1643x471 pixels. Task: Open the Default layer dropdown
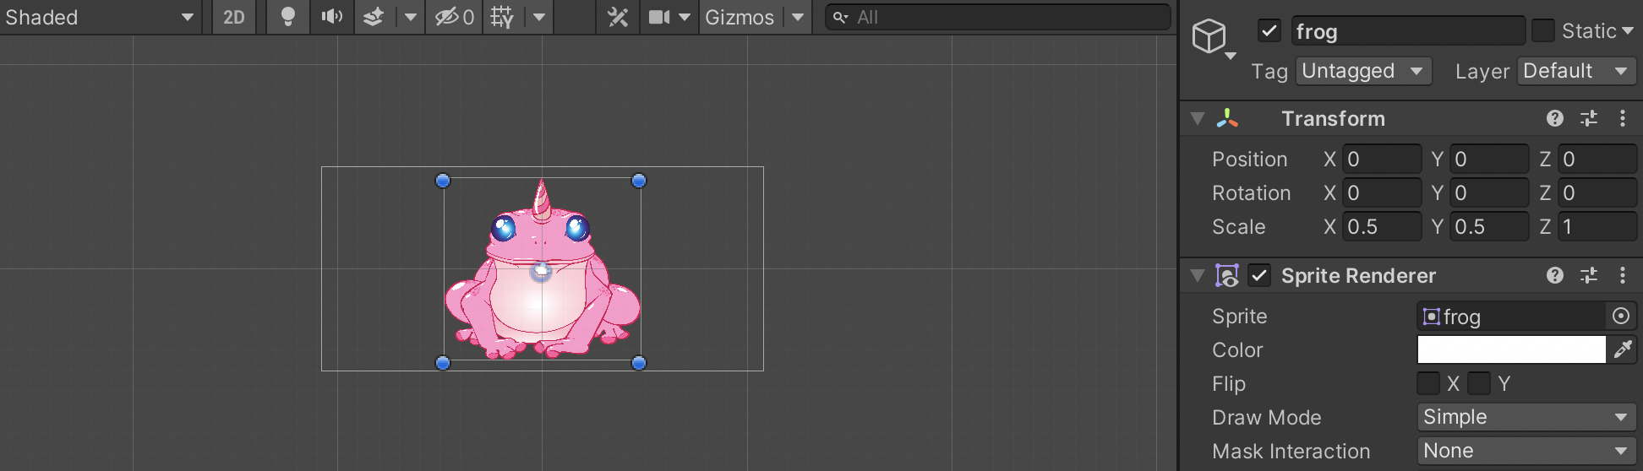(x=1576, y=71)
